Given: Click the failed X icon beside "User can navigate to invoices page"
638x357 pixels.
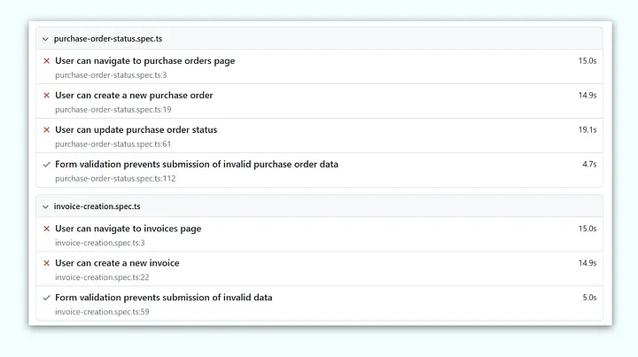Looking at the screenshot, I should [x=46, y=229].
